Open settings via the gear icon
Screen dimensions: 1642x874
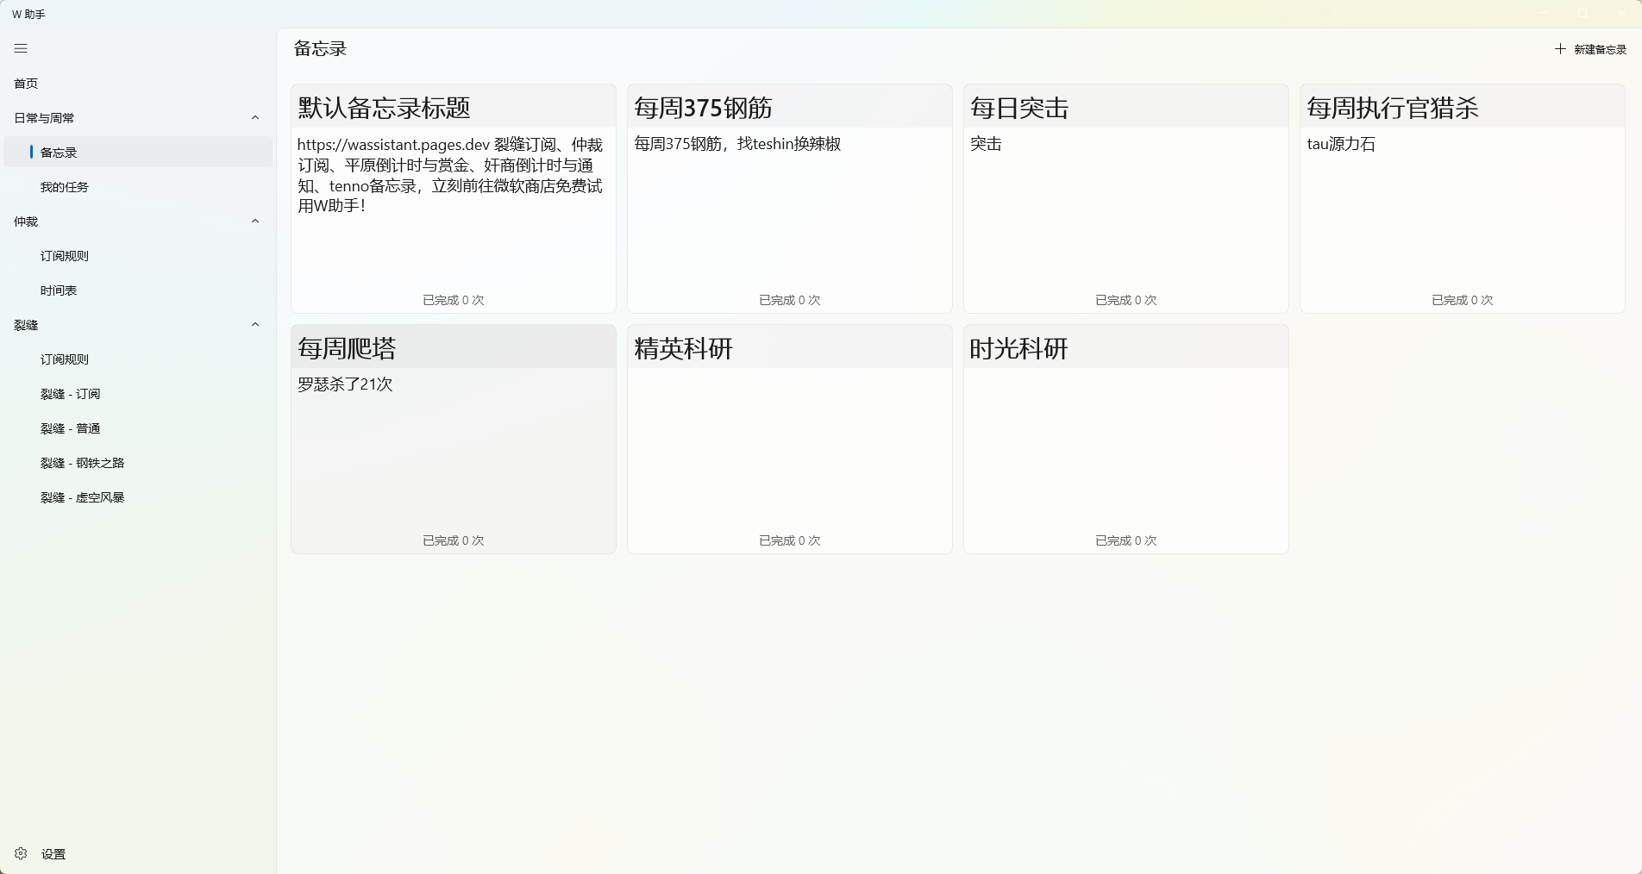[x=21, y=853]
